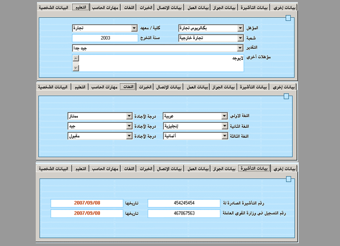Toggle the small square box in the education form corner
340x246 pixels.
point(288,18)
